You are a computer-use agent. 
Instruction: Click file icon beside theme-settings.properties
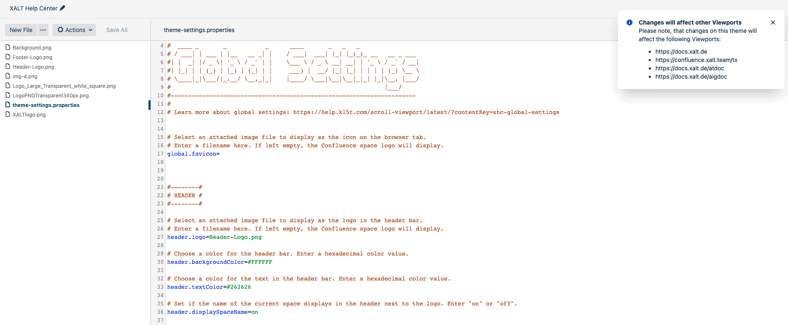(8, 105)
